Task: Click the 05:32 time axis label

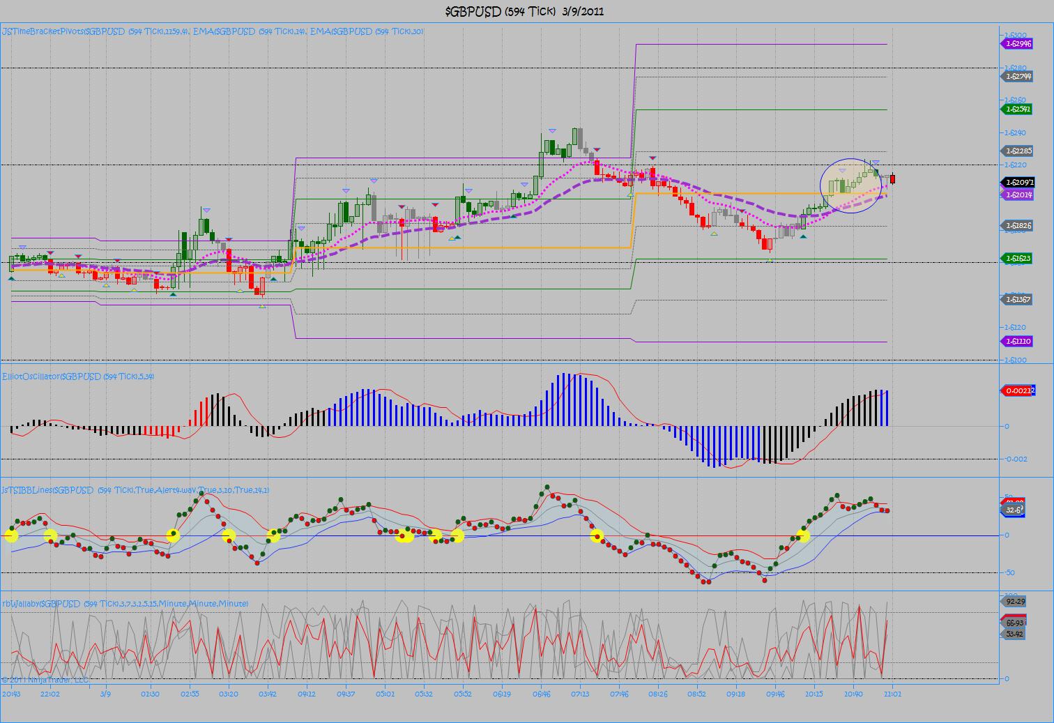Action: click(424, 694)
